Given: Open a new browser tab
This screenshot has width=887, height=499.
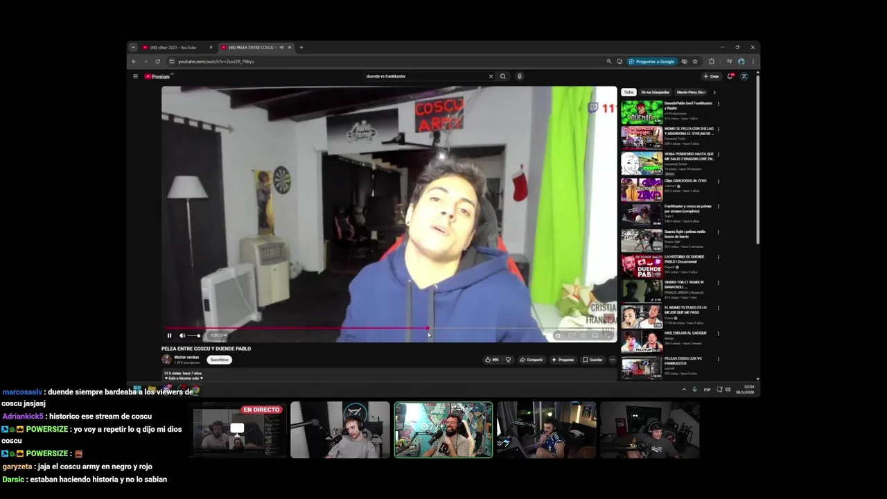Looking at the screenshot, I should coord(301,48).
